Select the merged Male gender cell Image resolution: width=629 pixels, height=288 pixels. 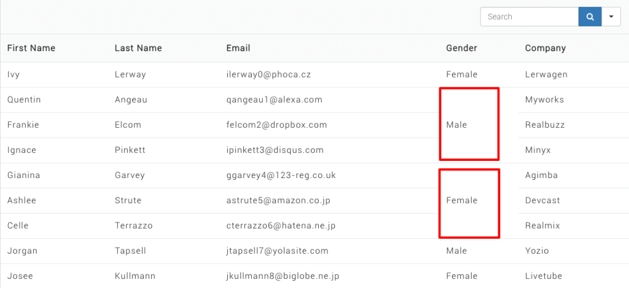pyautogui.click(x=469, y=125)
